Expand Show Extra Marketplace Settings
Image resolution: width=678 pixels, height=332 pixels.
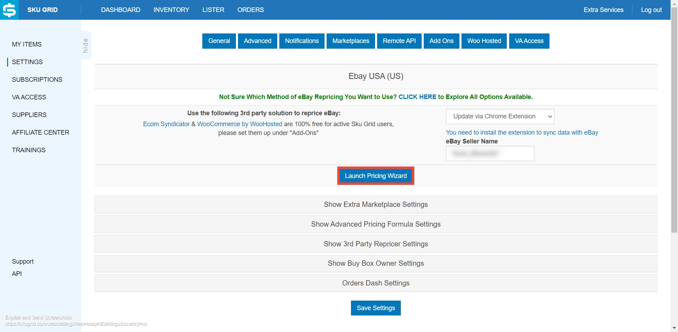[x=376, y=204]
